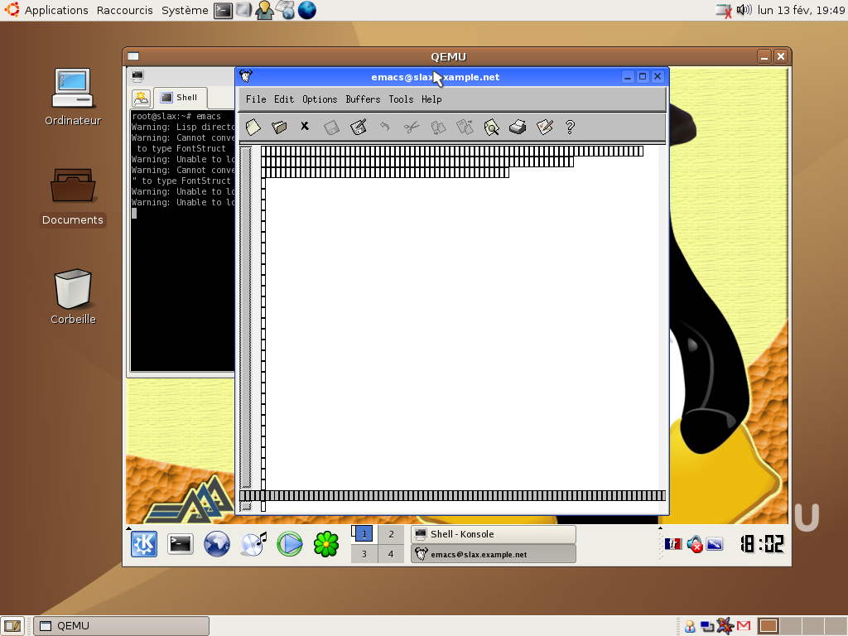
Task: Click the scissors cut icon in Emacs
Action: coord(412,127)
